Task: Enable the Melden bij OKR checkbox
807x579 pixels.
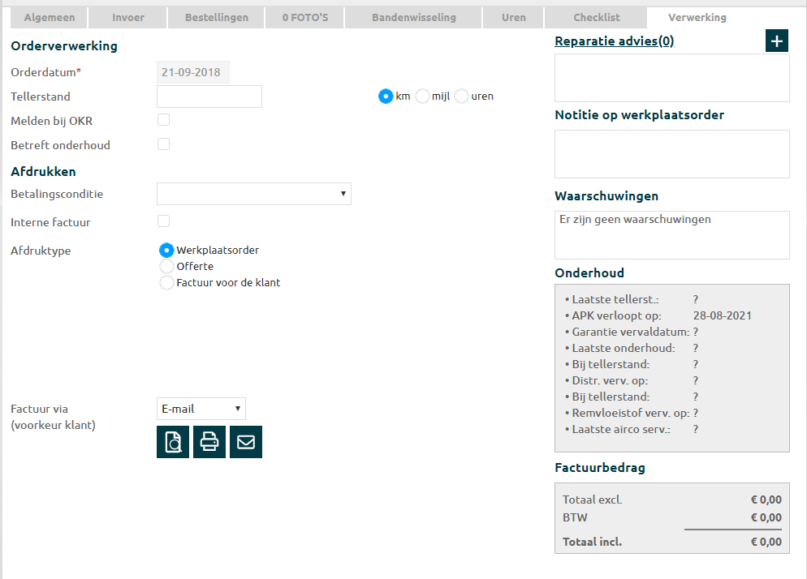Action: point(164,120)
